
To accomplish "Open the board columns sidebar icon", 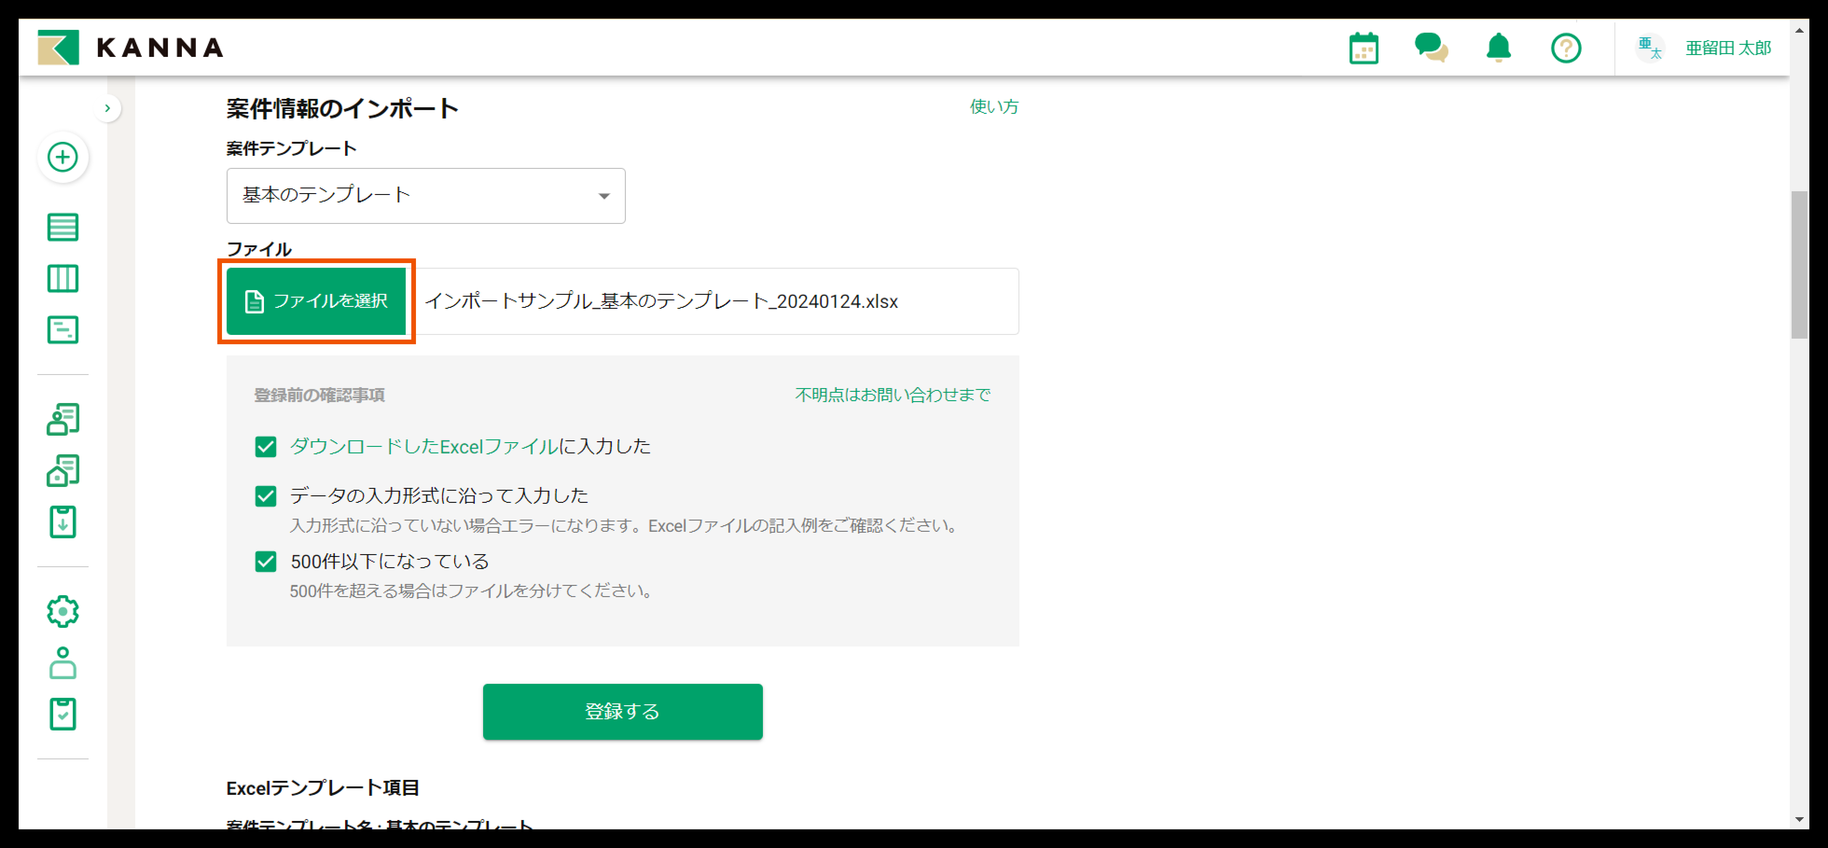I will pos(62,278).
